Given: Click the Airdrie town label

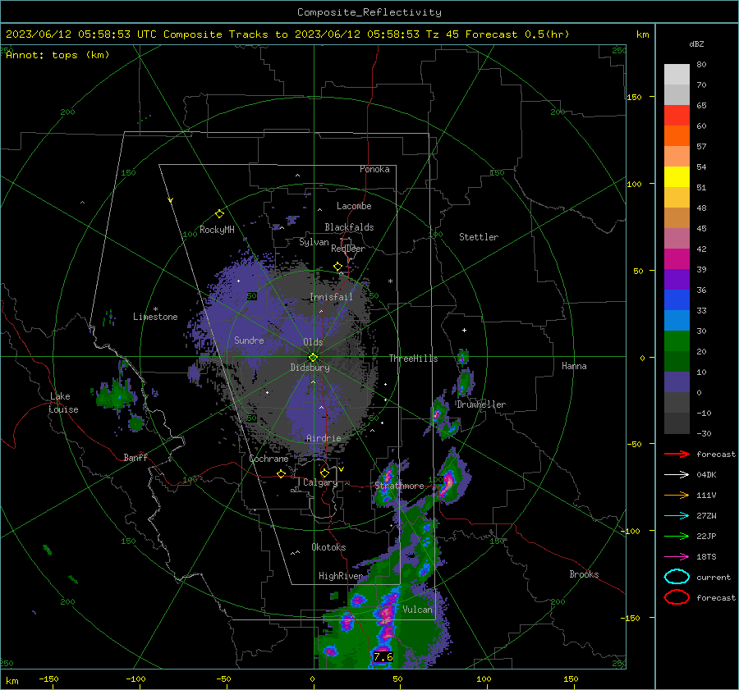Looking at the screenshot, I should [x=324, y=438].
